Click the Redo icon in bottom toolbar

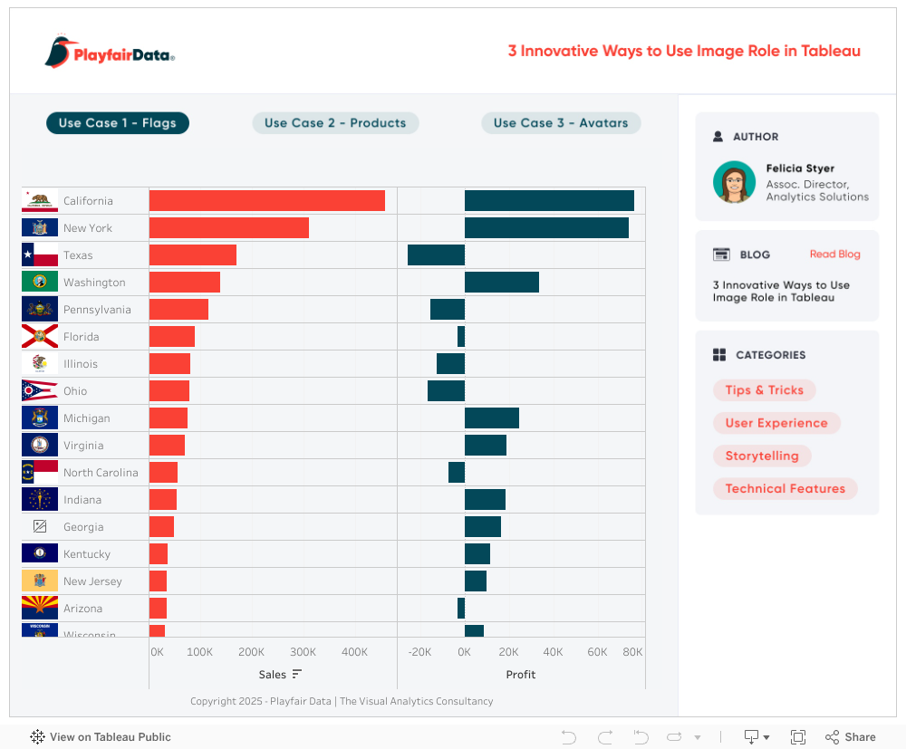pos(605,737)
